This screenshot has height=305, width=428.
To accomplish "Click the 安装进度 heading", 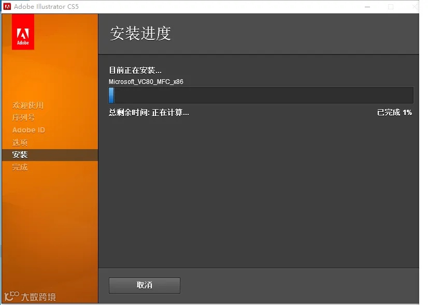I will [140, 34].
